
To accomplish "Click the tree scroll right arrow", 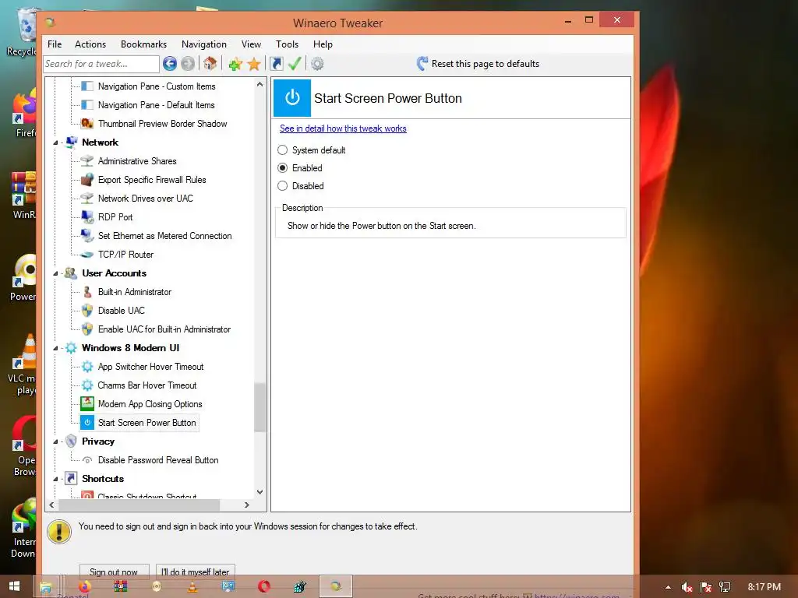I will tap(247, 505).
